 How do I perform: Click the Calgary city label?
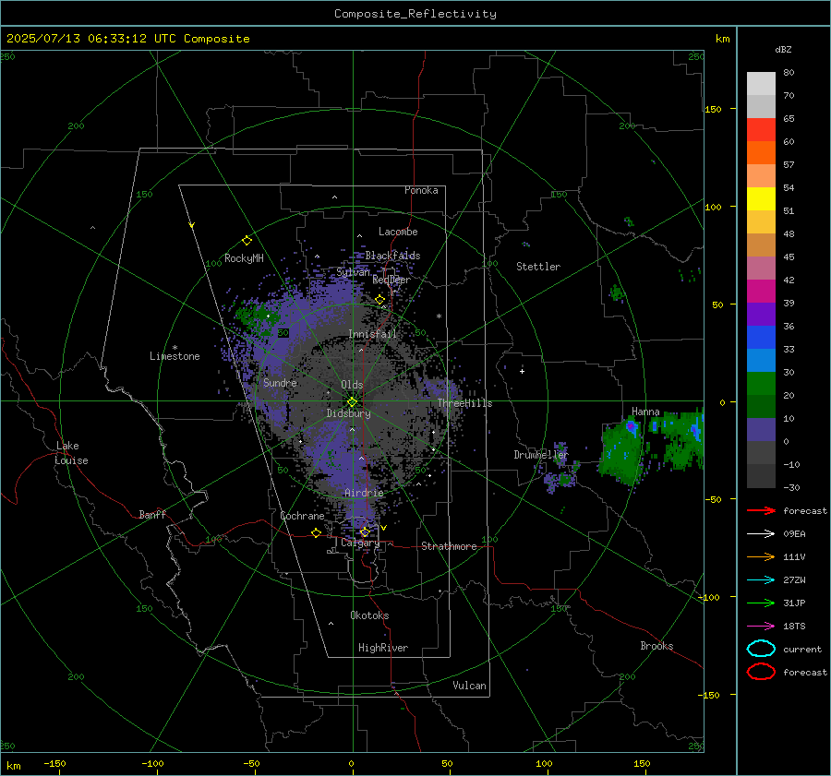[x=360, y=543]
